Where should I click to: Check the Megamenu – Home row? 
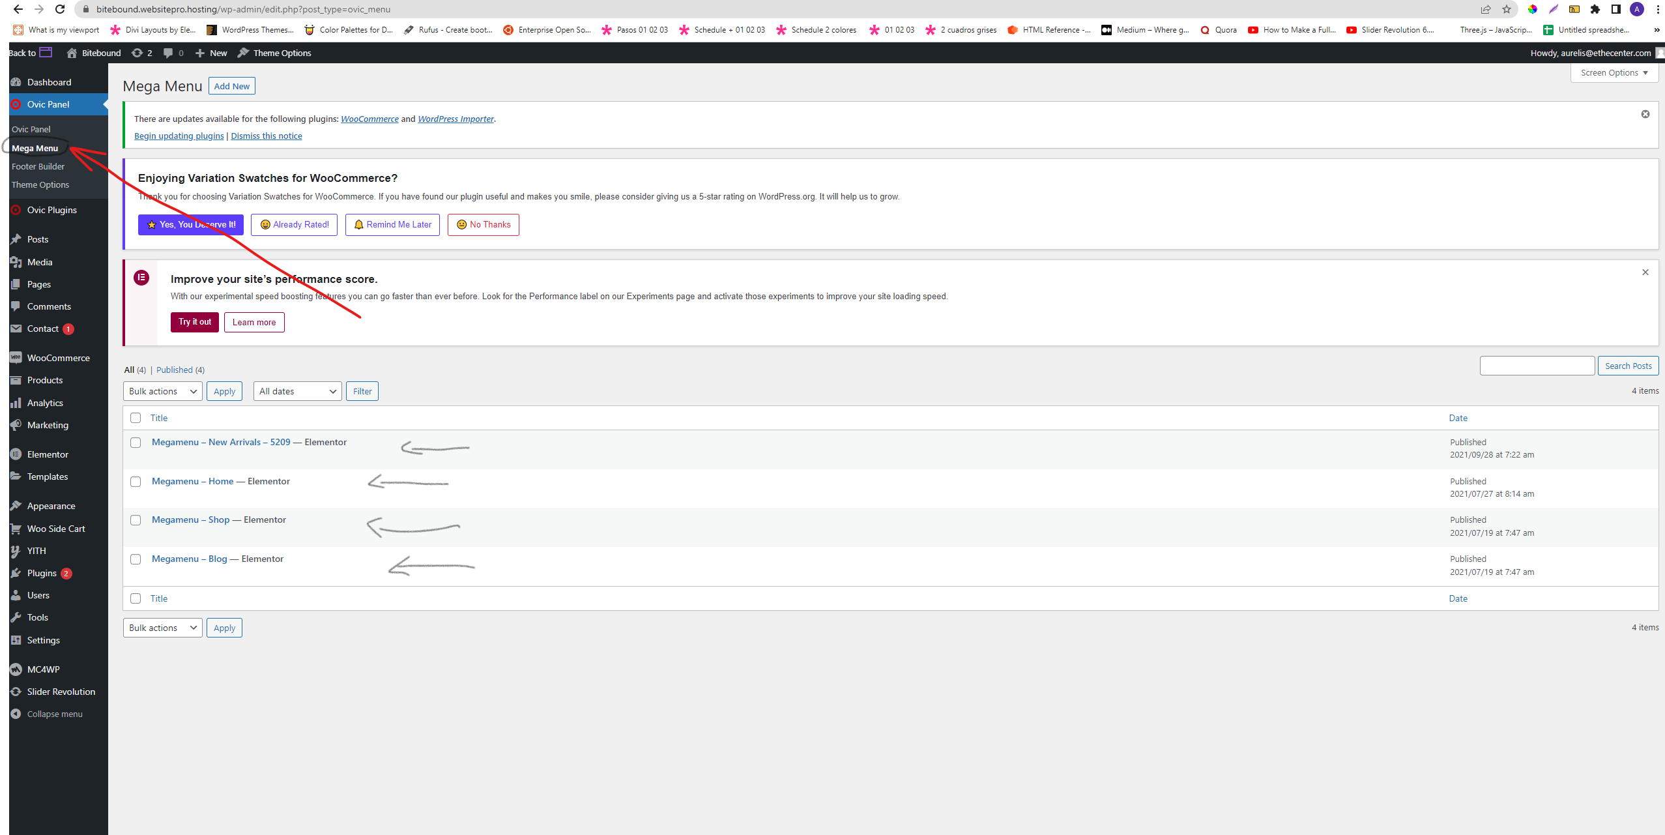point(136,482)
